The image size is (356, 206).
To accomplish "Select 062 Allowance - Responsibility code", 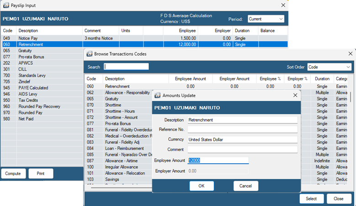I will coord(119,93).
